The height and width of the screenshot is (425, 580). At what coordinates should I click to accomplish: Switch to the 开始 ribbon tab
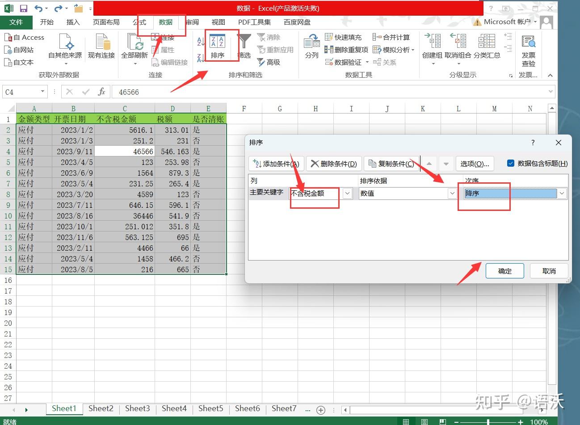click(46, 22)
